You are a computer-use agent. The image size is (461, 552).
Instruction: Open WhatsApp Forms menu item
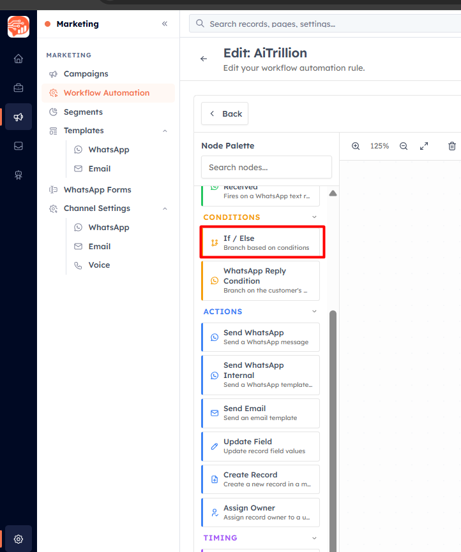108,190
